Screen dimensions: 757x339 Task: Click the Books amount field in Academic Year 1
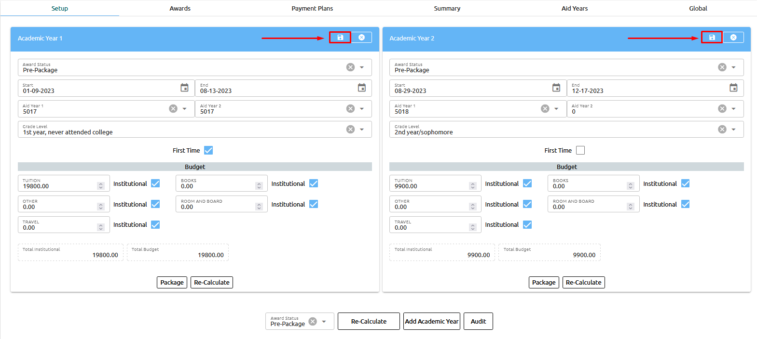217,186
